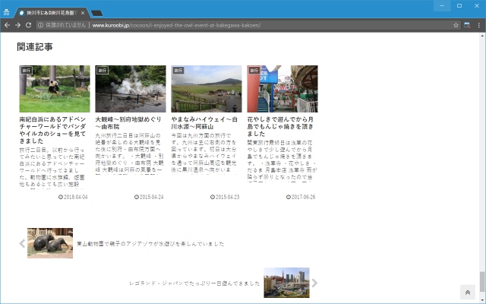This screenshot has width=486, height=304.
Task: Open the レゴランド・ジャパン post link
Action: (x=195, y=283)
